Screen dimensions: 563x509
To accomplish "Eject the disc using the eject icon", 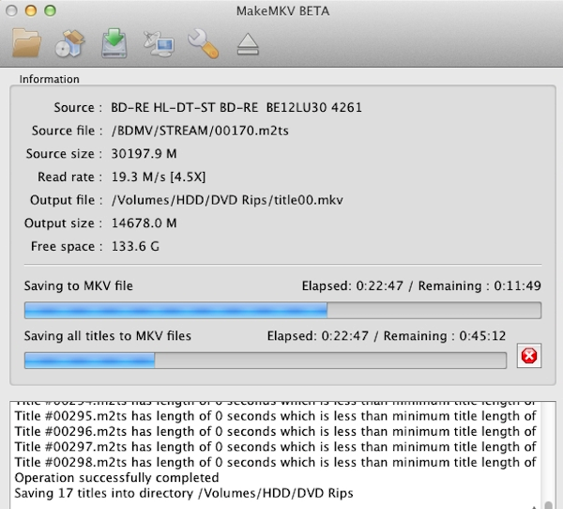I will 247,43.
